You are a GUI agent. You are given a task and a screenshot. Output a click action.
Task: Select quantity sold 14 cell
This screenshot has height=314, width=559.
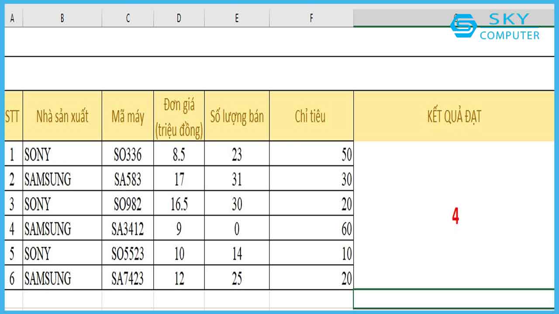coord(237,253)
